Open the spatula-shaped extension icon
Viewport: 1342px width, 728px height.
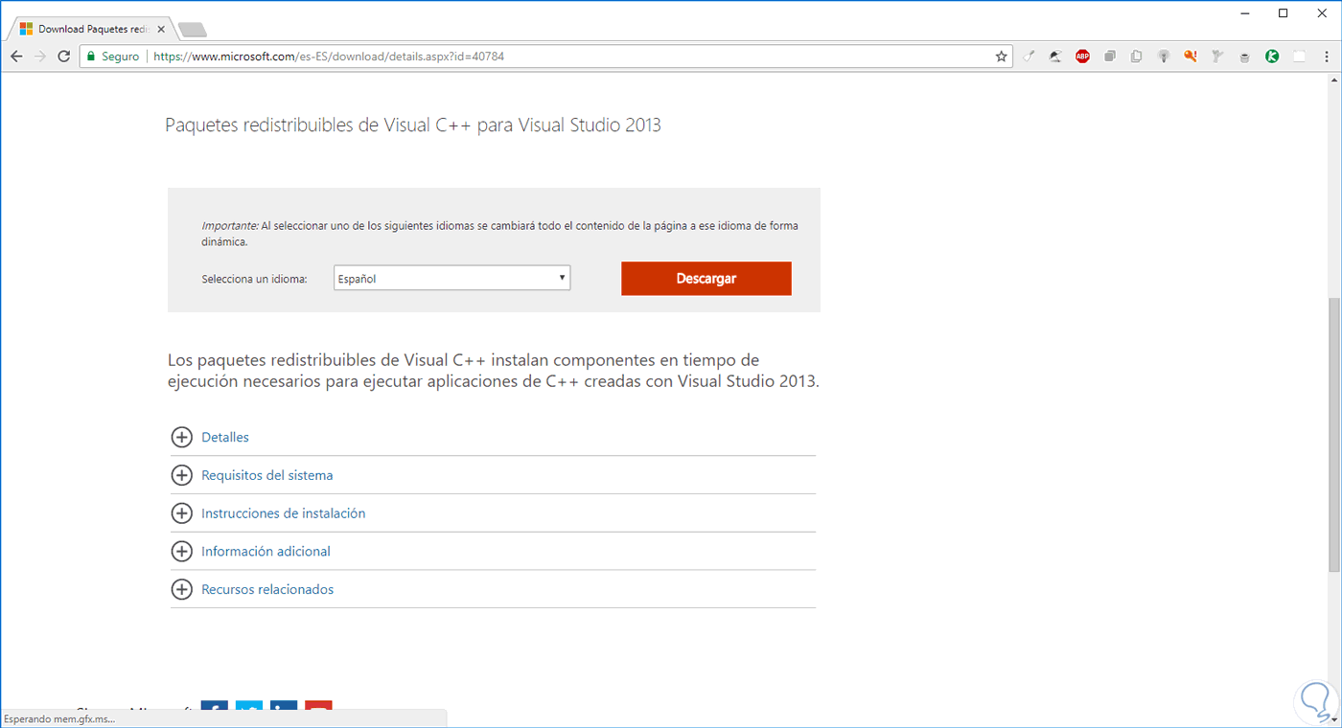tap(1030, 57)
